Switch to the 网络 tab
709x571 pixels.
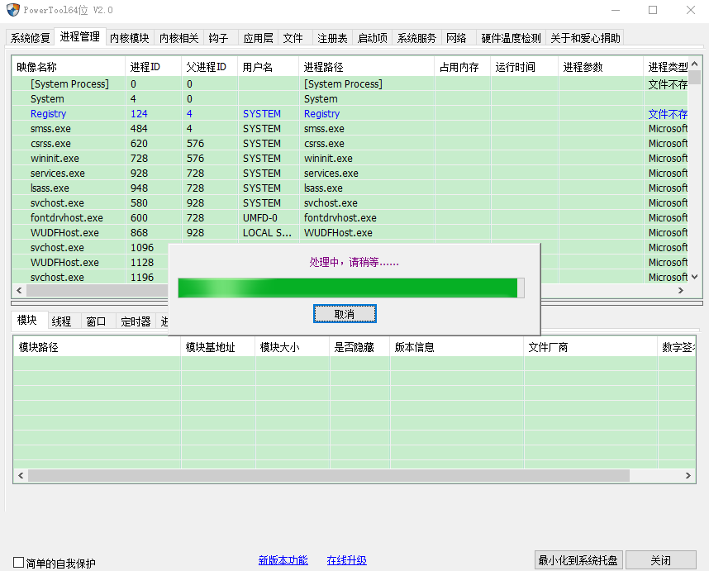coord(456,37)
